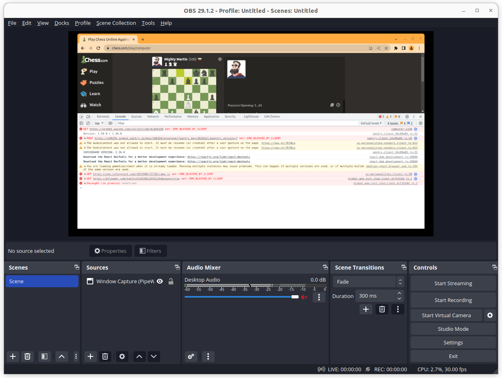Screen dimensions: 502x378
Task: Click the streaming status icon in status bar
Action: (321, 369)
